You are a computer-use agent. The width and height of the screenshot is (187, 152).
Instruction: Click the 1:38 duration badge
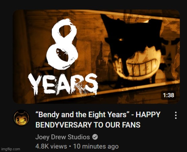(x=168, y=95)
